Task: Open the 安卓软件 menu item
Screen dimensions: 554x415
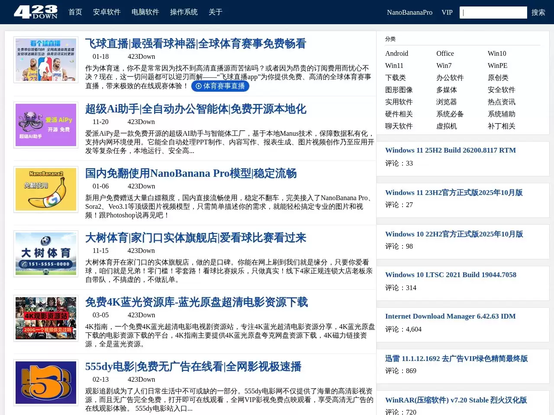Action: [x=107, y=12]
